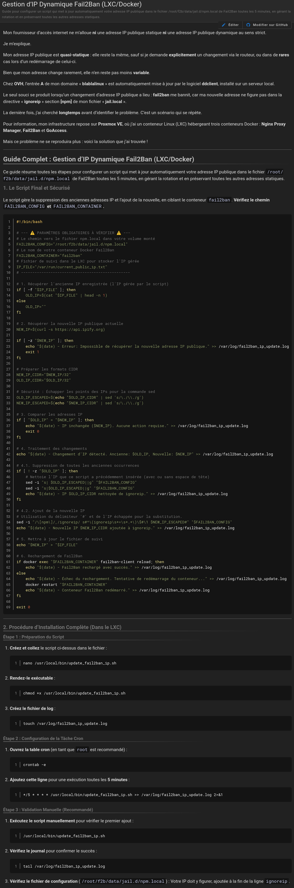
Task: Select heading Le Script Final et Sécurisé
Action: click(36, 188)
